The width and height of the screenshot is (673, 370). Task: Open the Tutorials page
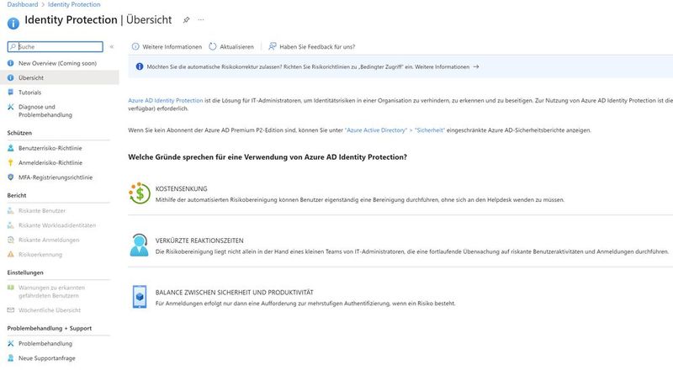[x=29, y=92]
